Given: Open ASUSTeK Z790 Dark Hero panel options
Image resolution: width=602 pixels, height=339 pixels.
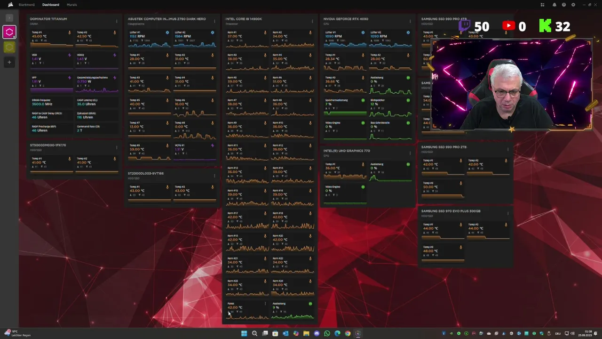Looking at the screenshot, I should [214, 21].
